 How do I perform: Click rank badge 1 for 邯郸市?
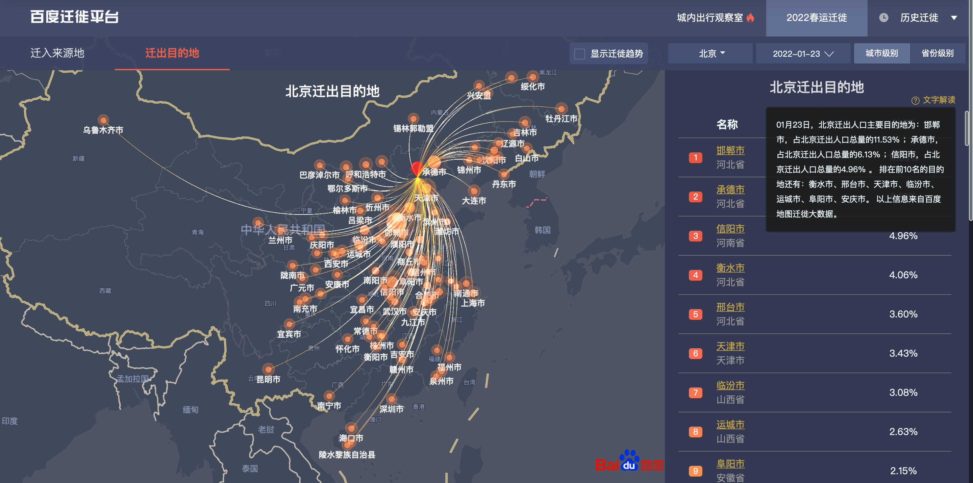coord(695,157)
